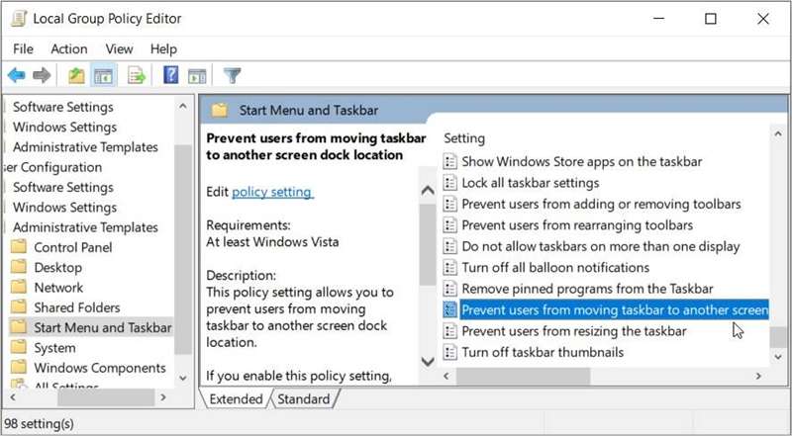Click the Back arrow in toolbar
This screenshot has width=792, height=436.
tap(17, 75)
